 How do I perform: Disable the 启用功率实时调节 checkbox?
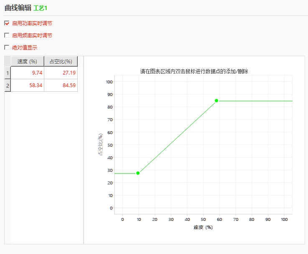pos(7,23)
